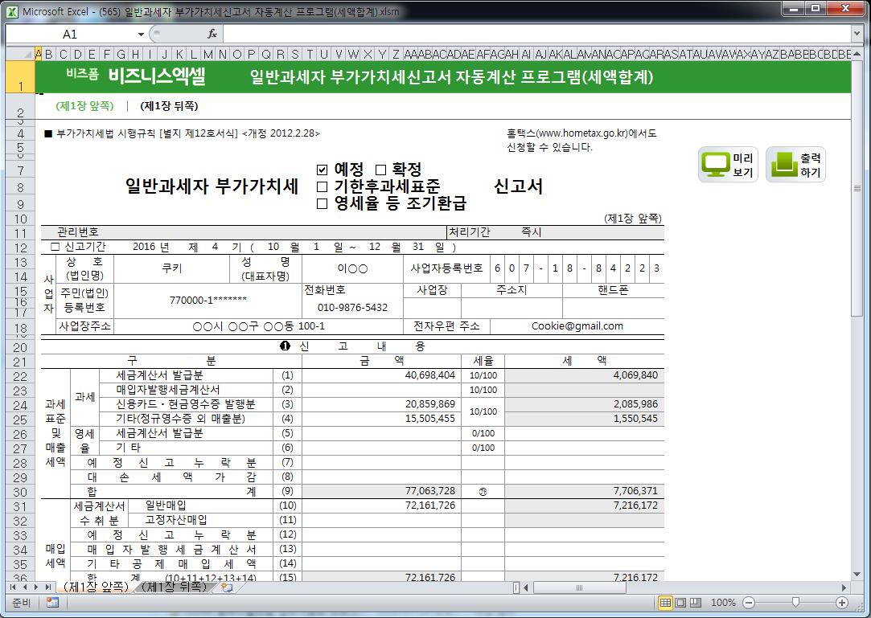The width and height of the screenshot is (871, 618).
Task: Click the macro record icon beside 준비
Action: (53, 603)
